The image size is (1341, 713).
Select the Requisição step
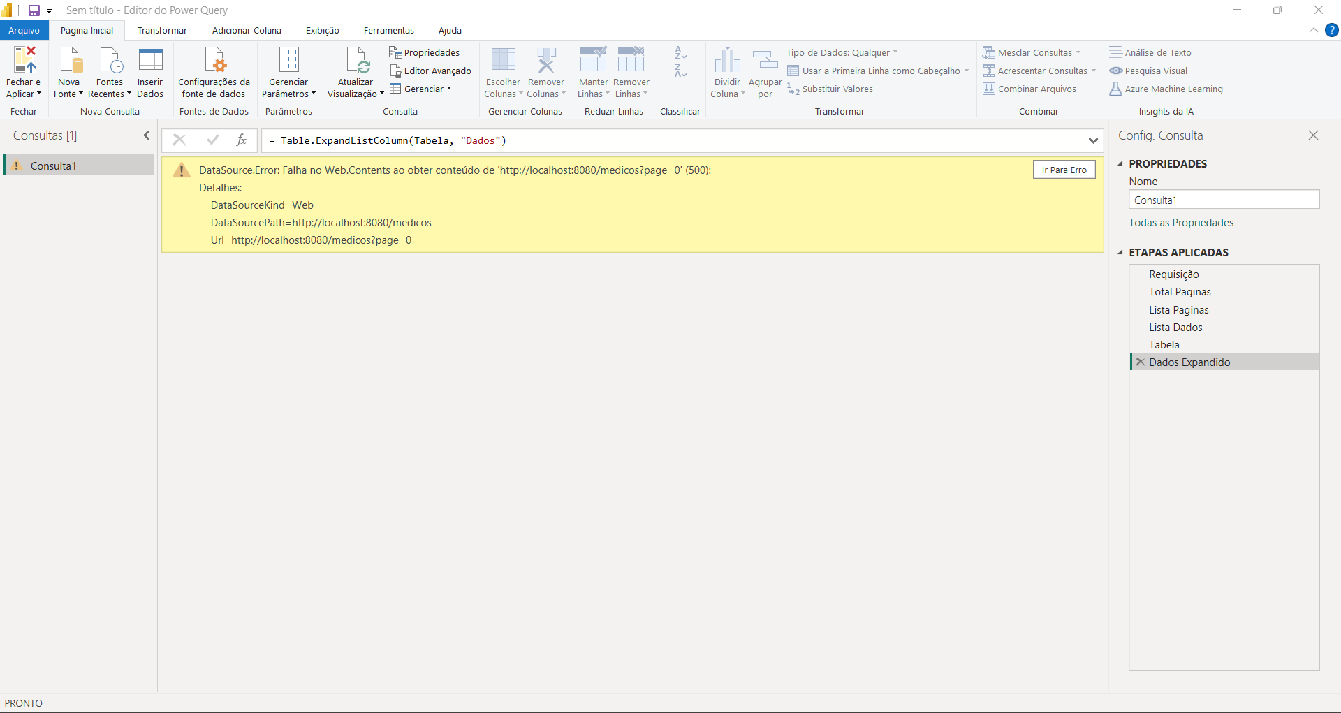pyautogui.click(x=1224, y=274)
